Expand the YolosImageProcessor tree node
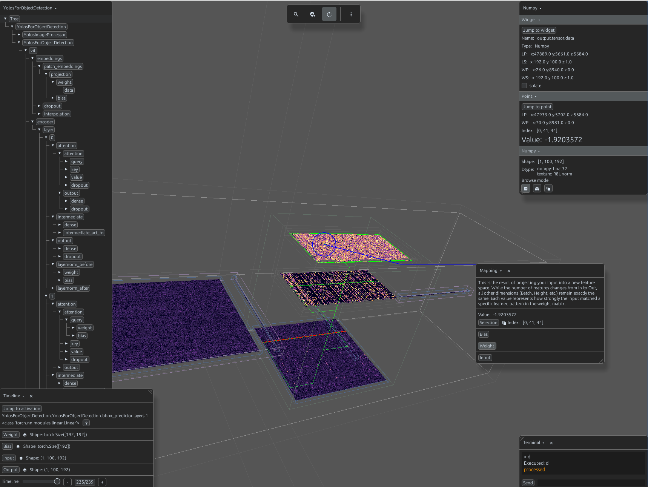The image size is (648, 487). pos(19,35)
